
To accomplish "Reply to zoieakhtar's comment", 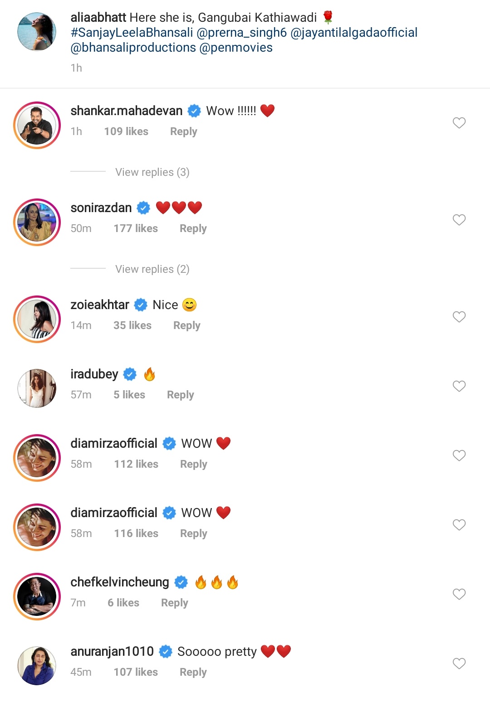I will coord(186,325).
